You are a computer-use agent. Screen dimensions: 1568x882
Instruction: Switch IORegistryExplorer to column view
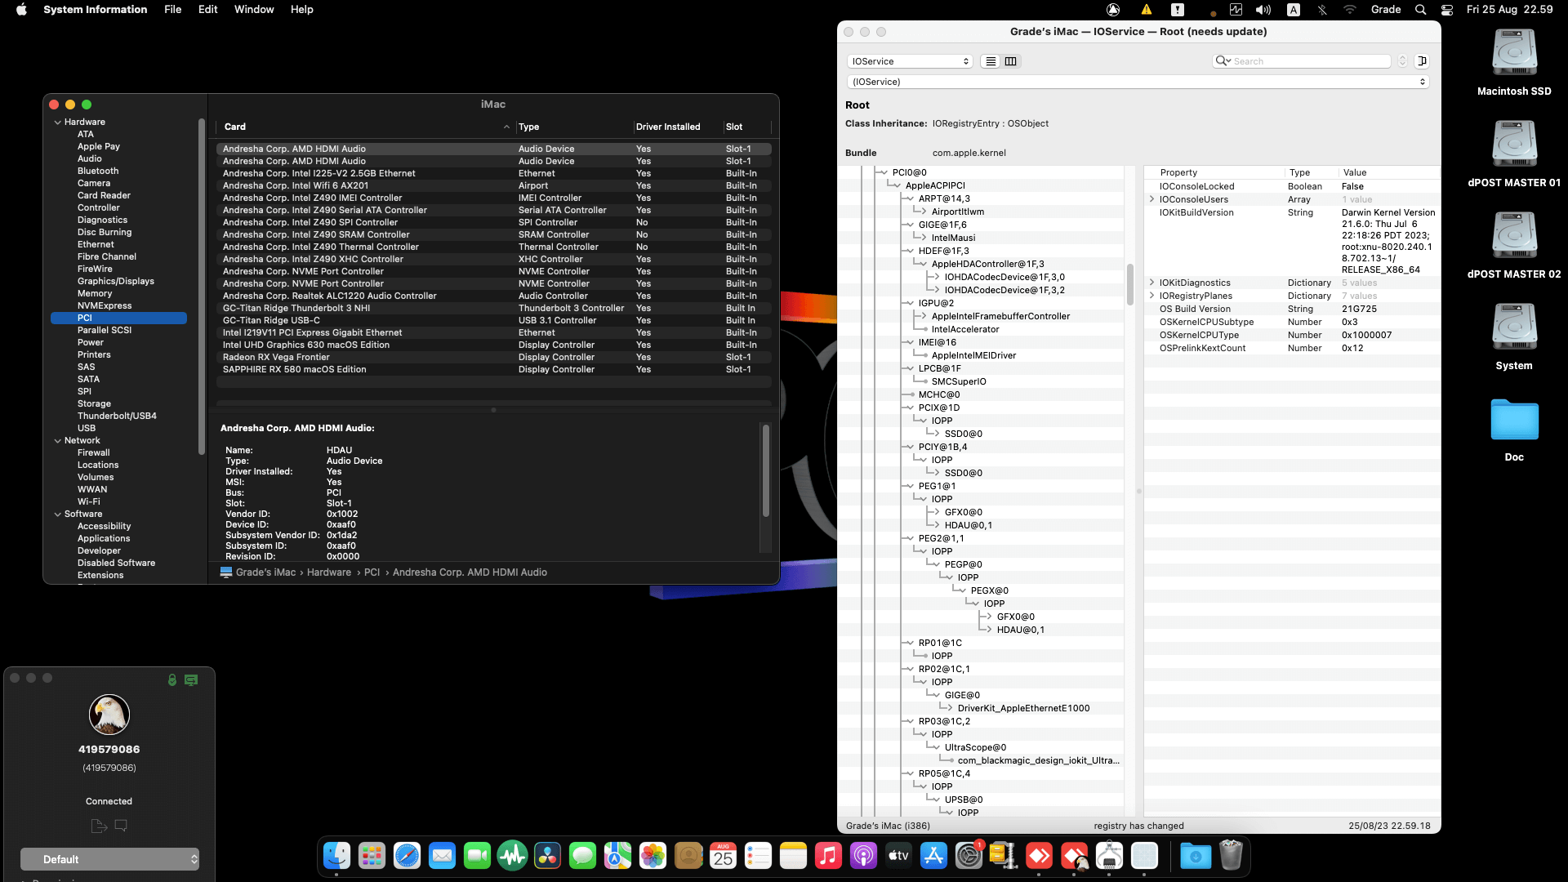[x=1010, y=61]
